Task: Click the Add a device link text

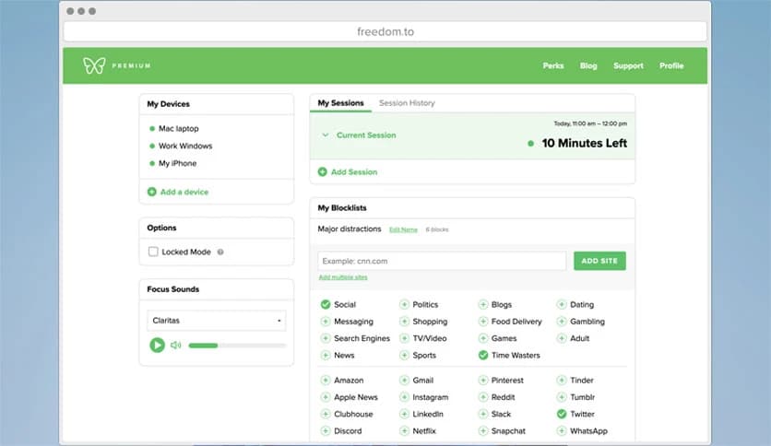Action: click(x=184, y=192)
